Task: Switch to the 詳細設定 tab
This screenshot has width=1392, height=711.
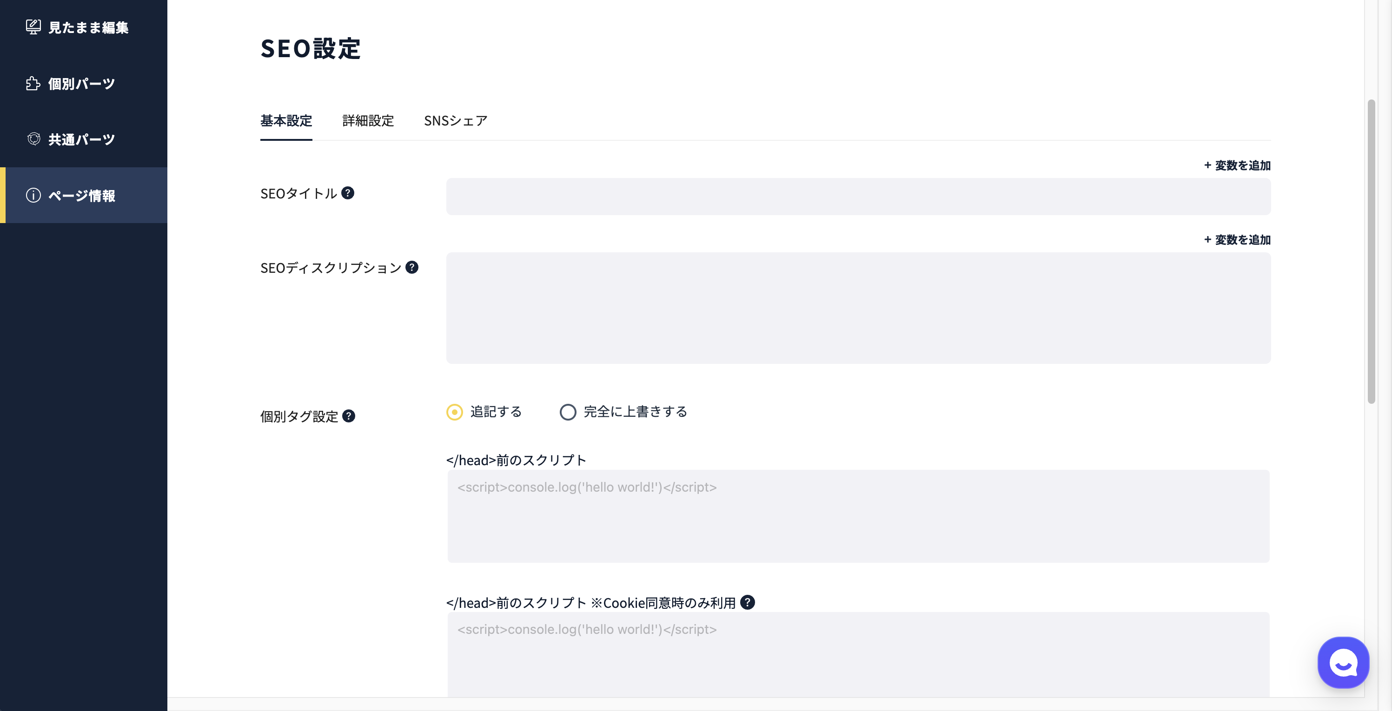Action: coord(368,121)
